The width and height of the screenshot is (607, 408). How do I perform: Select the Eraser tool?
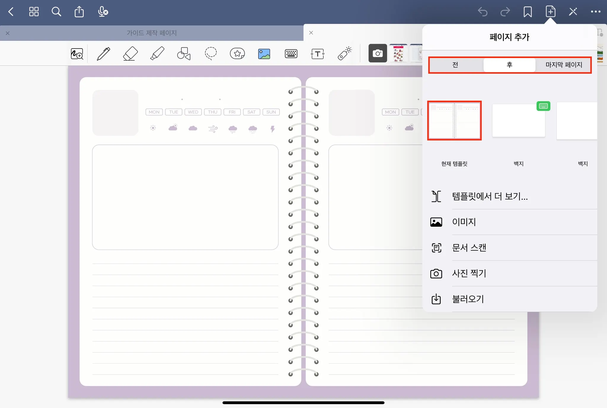point(130,54)
